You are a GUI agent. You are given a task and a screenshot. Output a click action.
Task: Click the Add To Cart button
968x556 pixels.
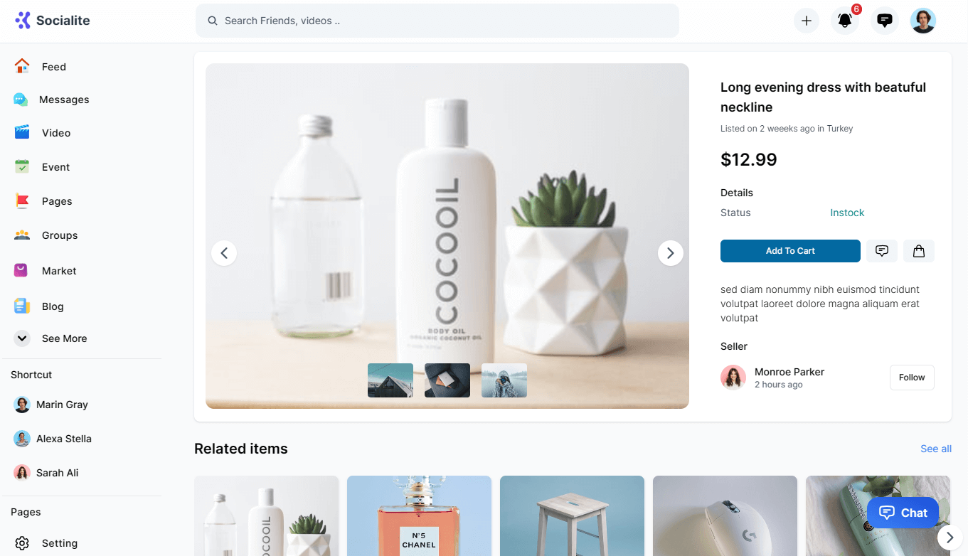[790, 251]
